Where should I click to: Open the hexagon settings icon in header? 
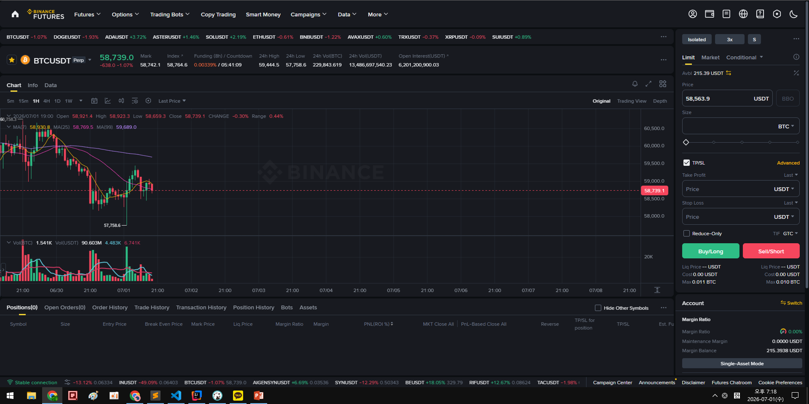click(x=777, y=14)
